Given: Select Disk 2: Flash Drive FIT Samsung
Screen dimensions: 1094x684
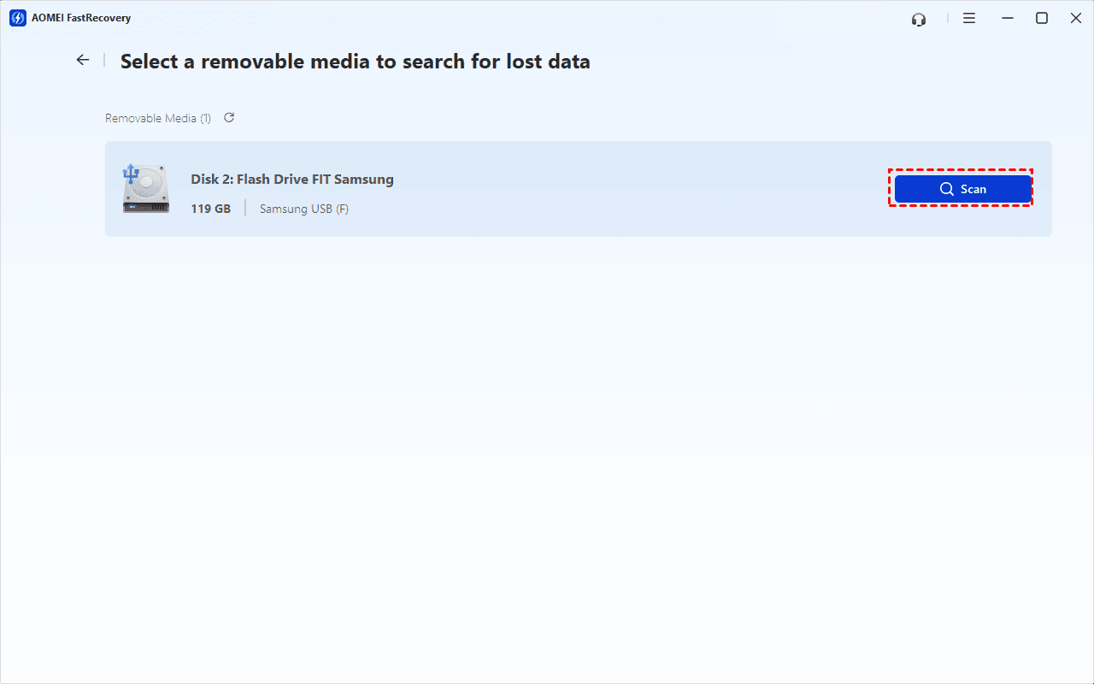Looking at the screenshot, I should (292, 180).
